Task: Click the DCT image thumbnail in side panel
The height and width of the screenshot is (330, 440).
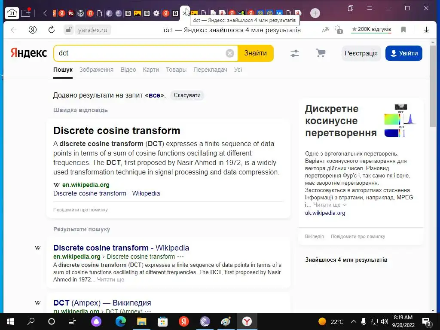Action: [x=400, y=121]
